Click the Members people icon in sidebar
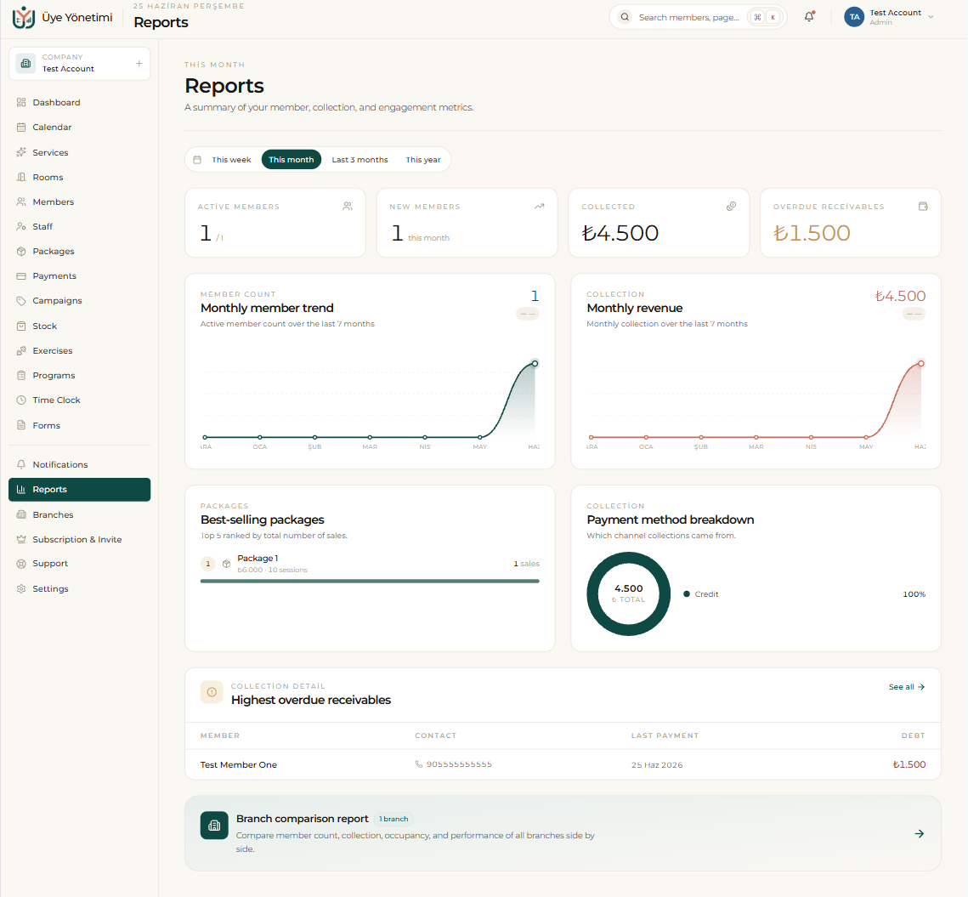Image resolution: width=968 pixels, height=897 pixels. tap(21, 202)
